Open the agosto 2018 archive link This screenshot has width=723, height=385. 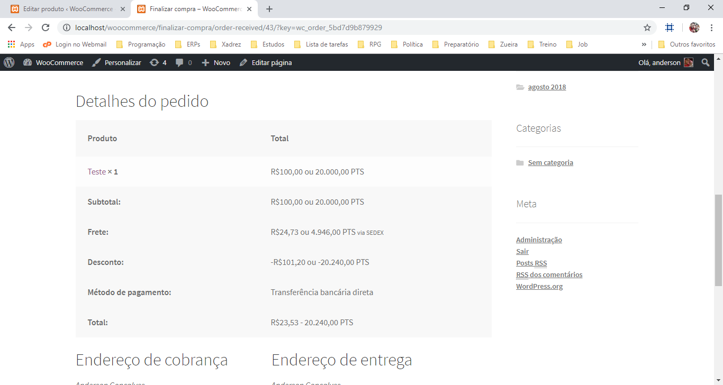click(x=547, y=87)
